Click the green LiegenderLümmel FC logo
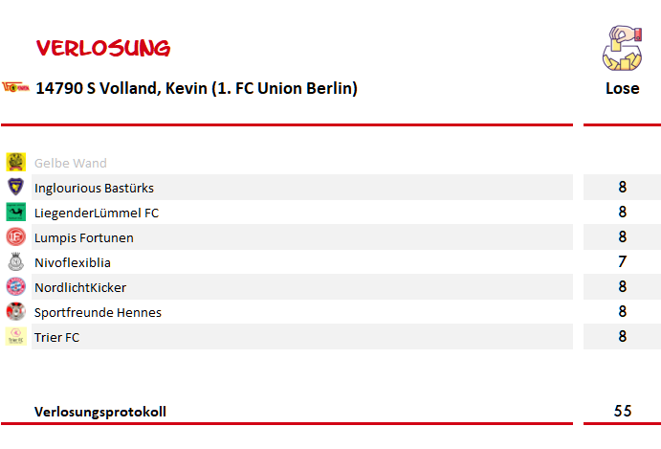 [16, 212]
